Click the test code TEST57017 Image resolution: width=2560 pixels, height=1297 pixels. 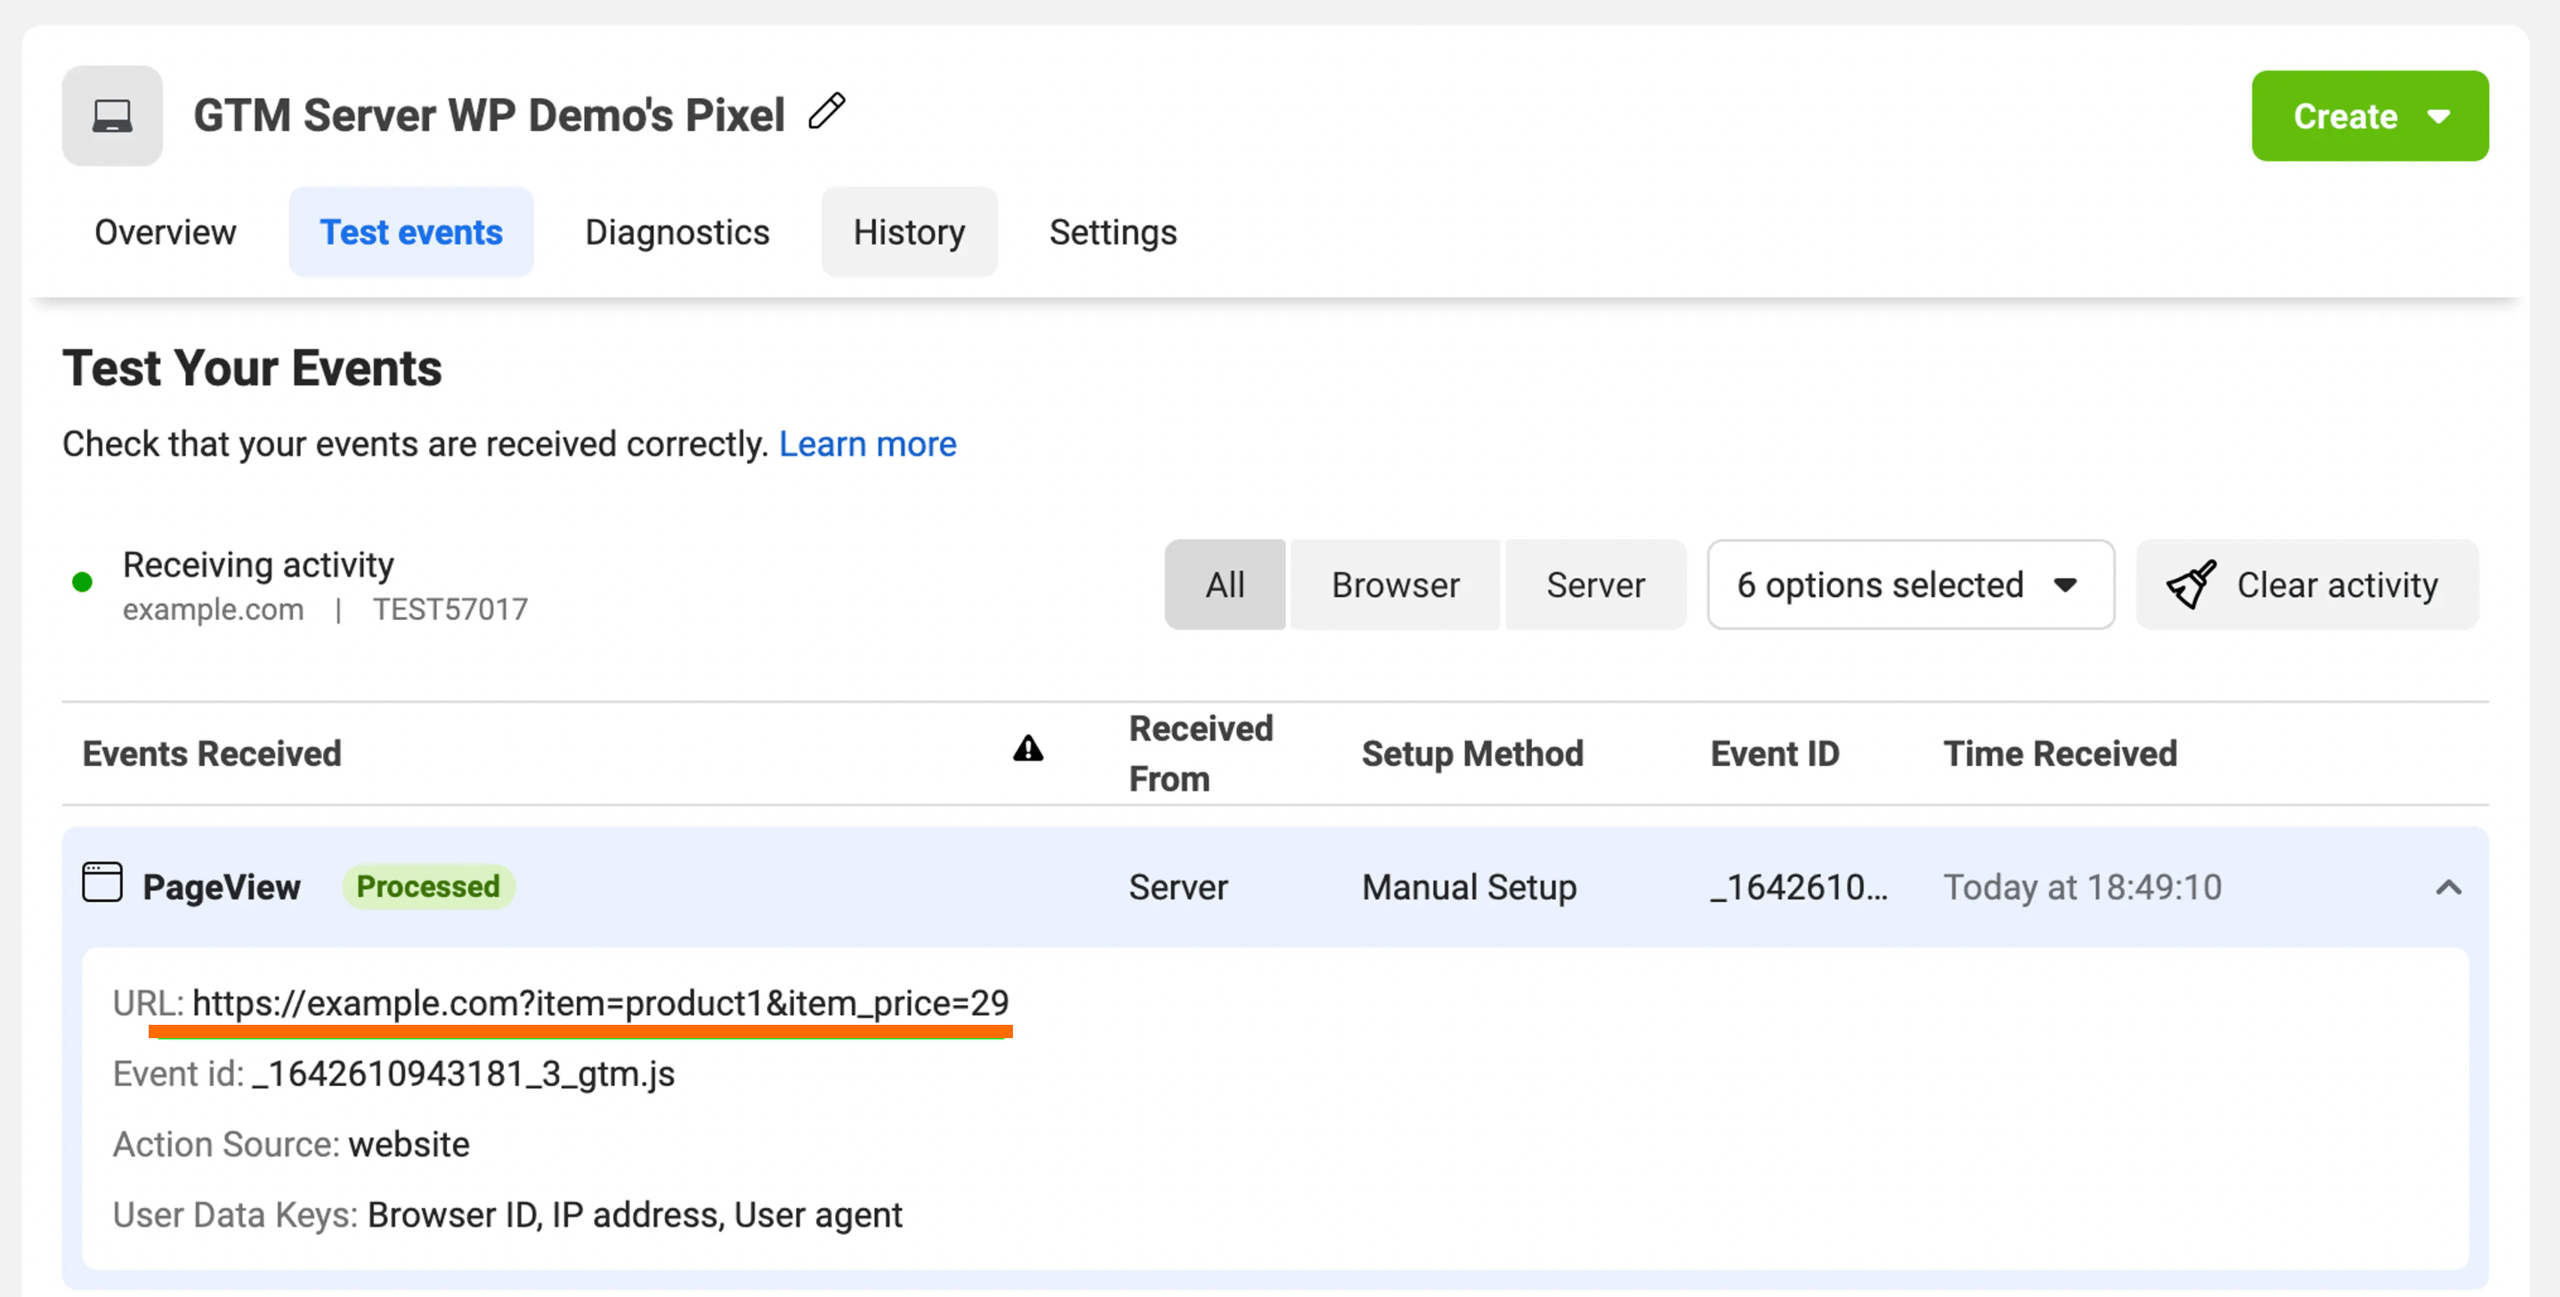(x=450, y=609)
